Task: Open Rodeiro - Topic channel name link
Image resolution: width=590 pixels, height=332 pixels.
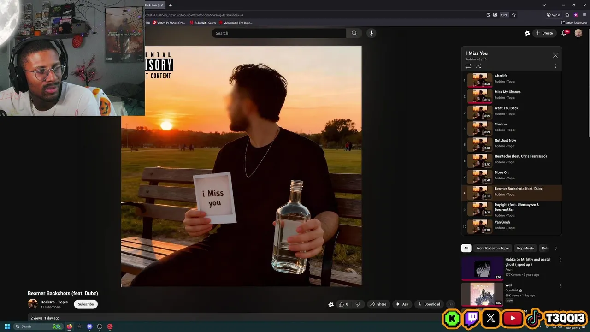Action: 54,302
